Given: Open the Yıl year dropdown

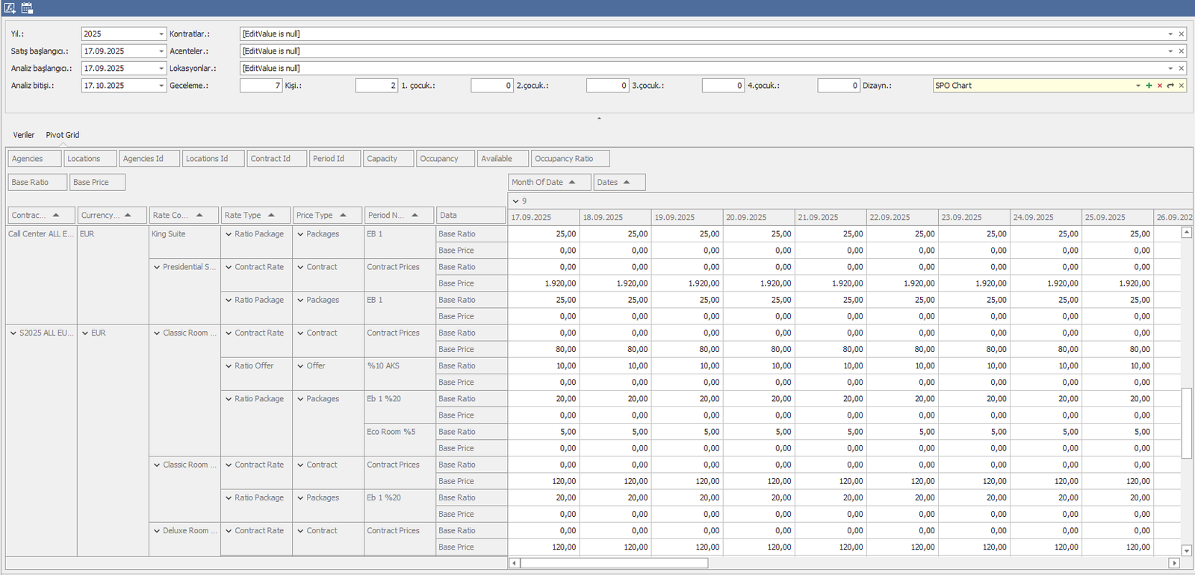Looking at the screenshot, I should (x=161, y=34).
